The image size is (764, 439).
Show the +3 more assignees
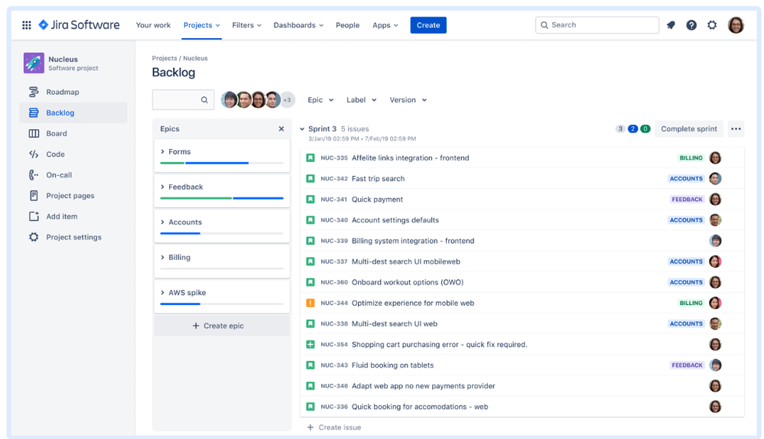[x=288, y=100]
